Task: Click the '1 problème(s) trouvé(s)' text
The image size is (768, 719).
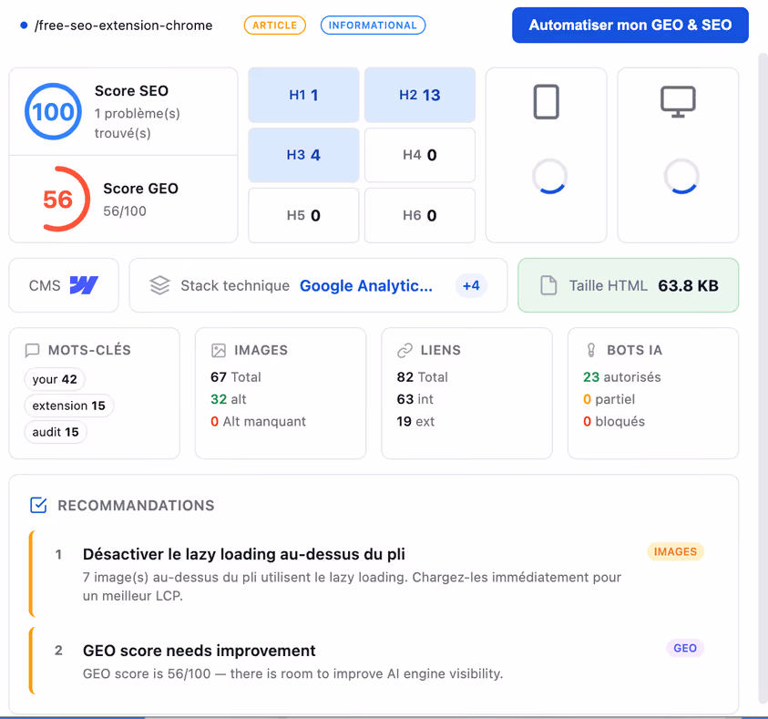Action: coord(138,123)
